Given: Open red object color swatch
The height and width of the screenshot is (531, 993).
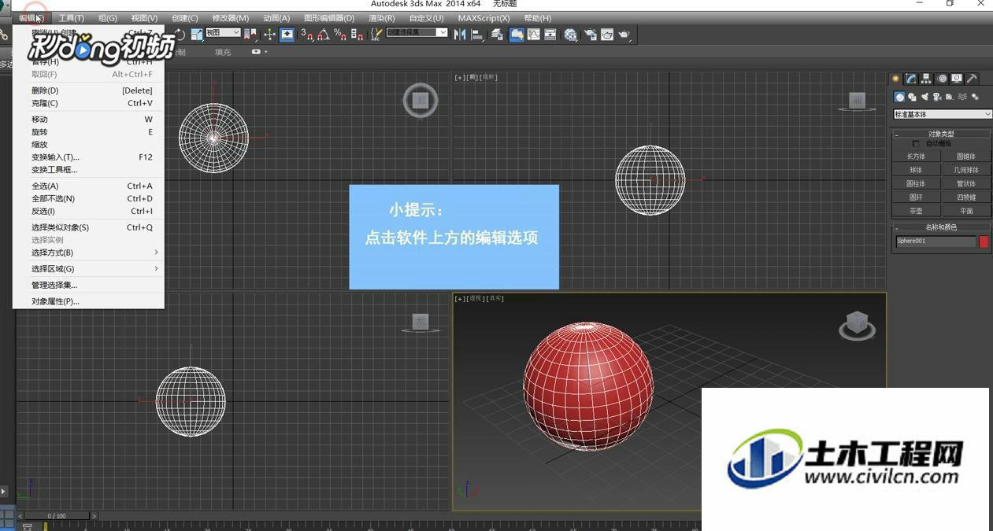Looking at the screenshot, I should click(x=984, y=242).
